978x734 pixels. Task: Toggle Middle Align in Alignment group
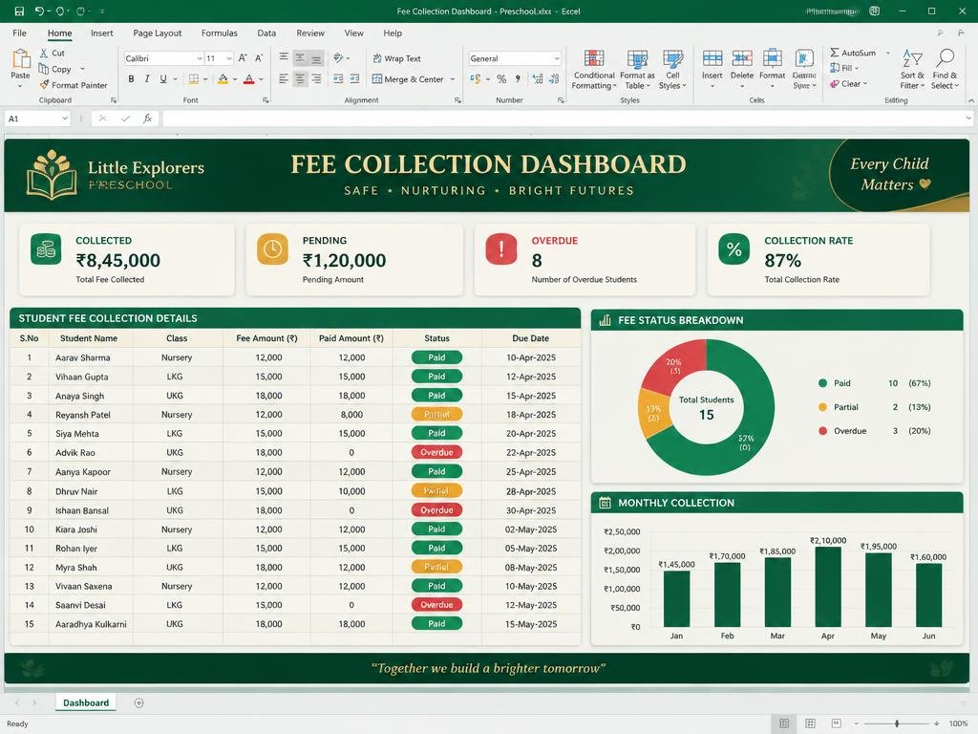[x=300, y=58]
